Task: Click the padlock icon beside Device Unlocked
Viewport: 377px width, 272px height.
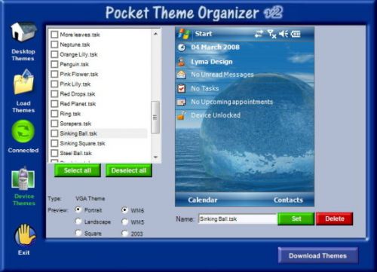Action: 182,115
